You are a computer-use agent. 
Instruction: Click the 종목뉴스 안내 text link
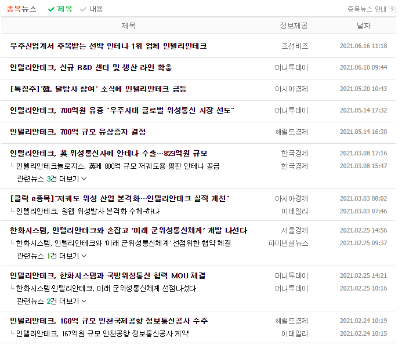(367, 9)
